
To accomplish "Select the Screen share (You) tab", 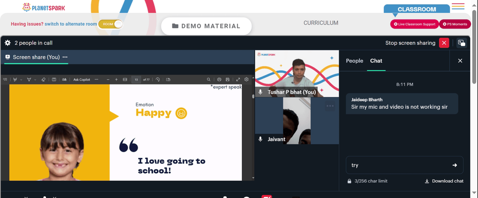I will [x=36, y=57].
